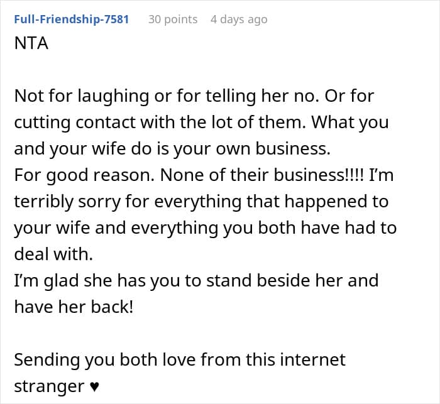Click the word 'stranger' in the last line
This screenshot has width=440, height=404.
click(x=50, y=386)
